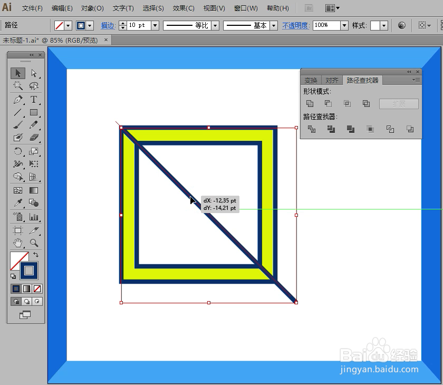
Task: Enable Draw Inside mode
Action: pos(37,301)
